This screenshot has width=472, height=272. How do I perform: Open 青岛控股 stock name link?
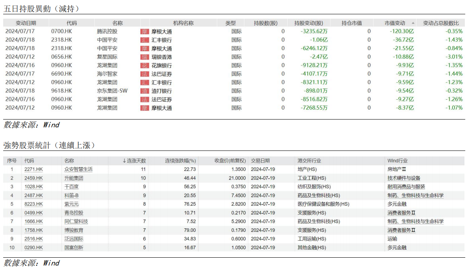coord(74,213)
